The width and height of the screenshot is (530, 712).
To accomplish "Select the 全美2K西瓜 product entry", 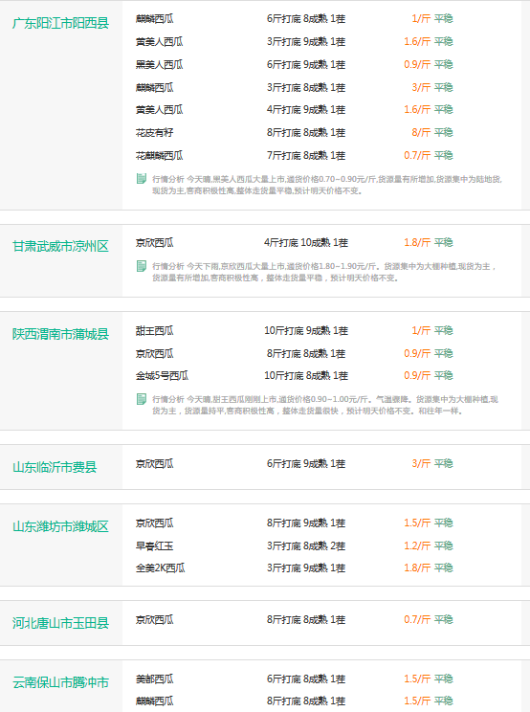I will point(160,567).
